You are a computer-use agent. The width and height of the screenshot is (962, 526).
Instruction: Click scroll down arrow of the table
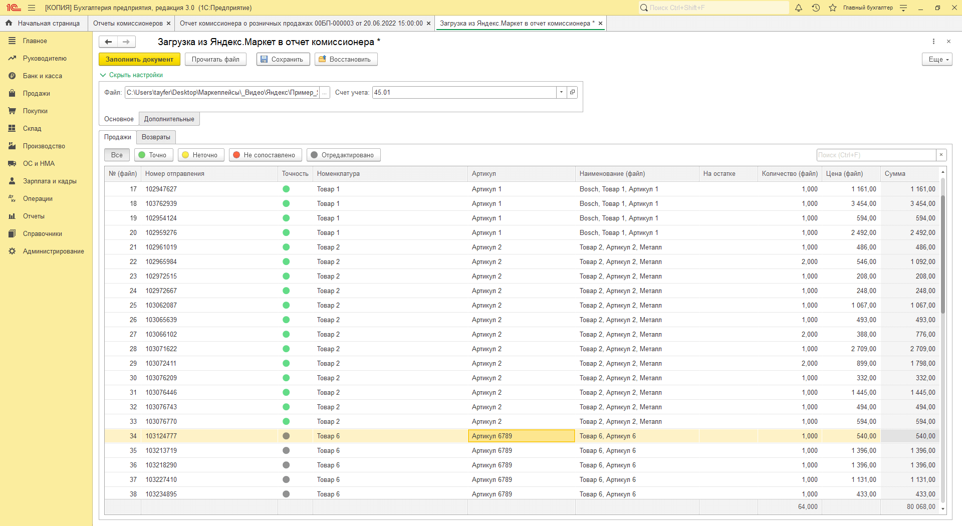click(x=943, y=508)
